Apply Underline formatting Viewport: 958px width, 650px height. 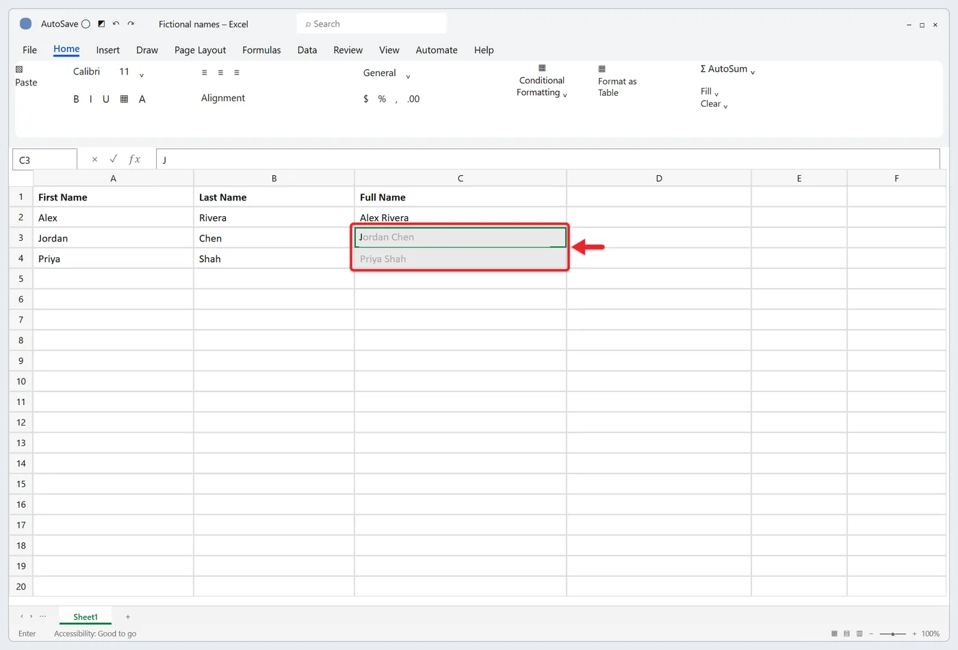click(106, 99)
